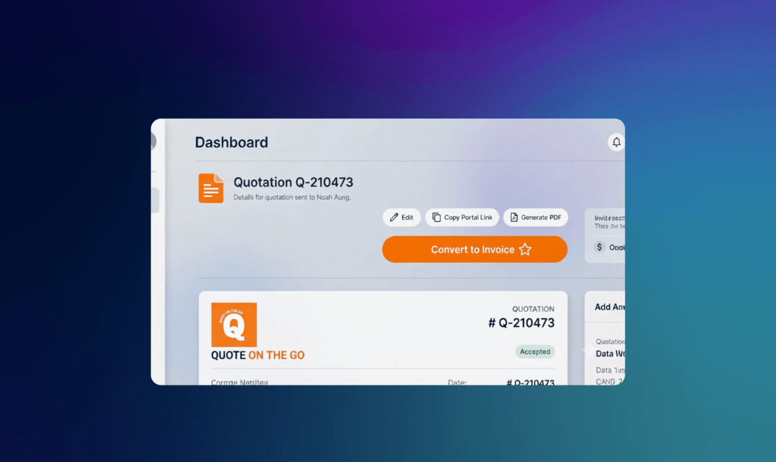Click the Generate PDF button
776x462 pixels.
(x=536, y=217)
